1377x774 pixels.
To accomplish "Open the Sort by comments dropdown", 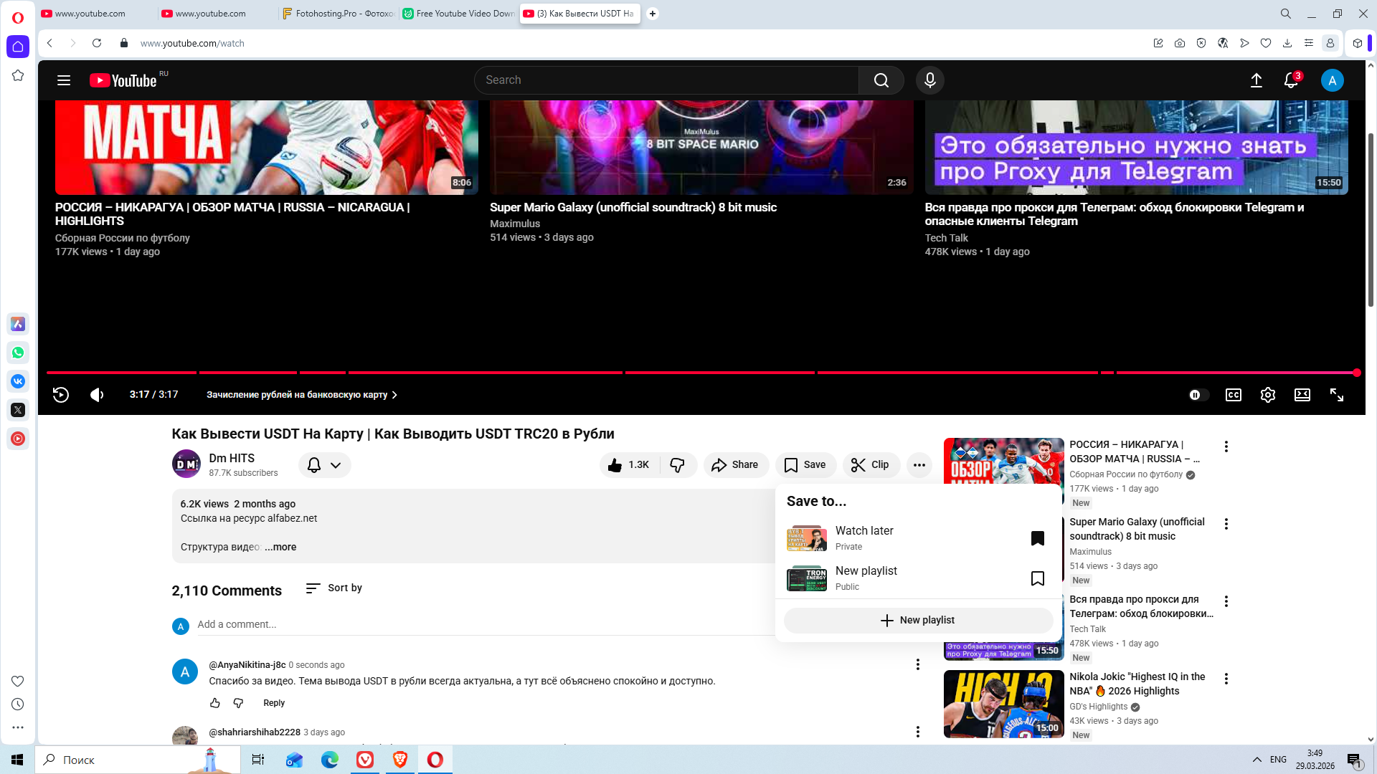I will coord(334,588).
